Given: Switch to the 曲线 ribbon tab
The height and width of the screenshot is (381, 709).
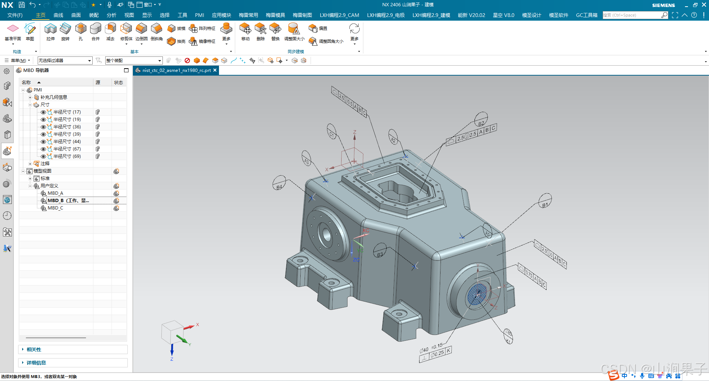Looking at the screenshot, I should point(58,15).
